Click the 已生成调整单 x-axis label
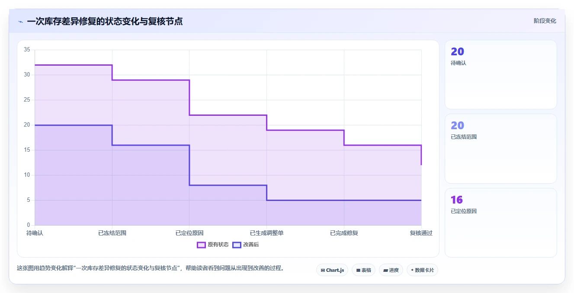 point(266,233)
